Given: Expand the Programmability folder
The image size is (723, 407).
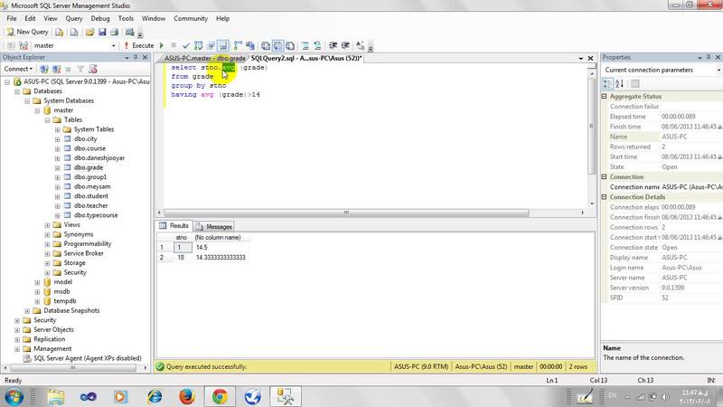Looking at the screenshot, I should pos(47,243).
